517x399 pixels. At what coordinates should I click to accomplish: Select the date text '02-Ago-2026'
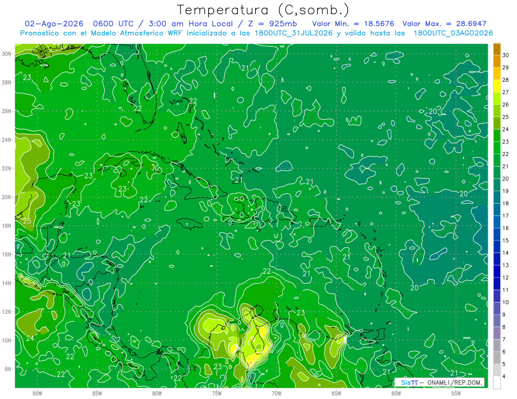point(54,24)
